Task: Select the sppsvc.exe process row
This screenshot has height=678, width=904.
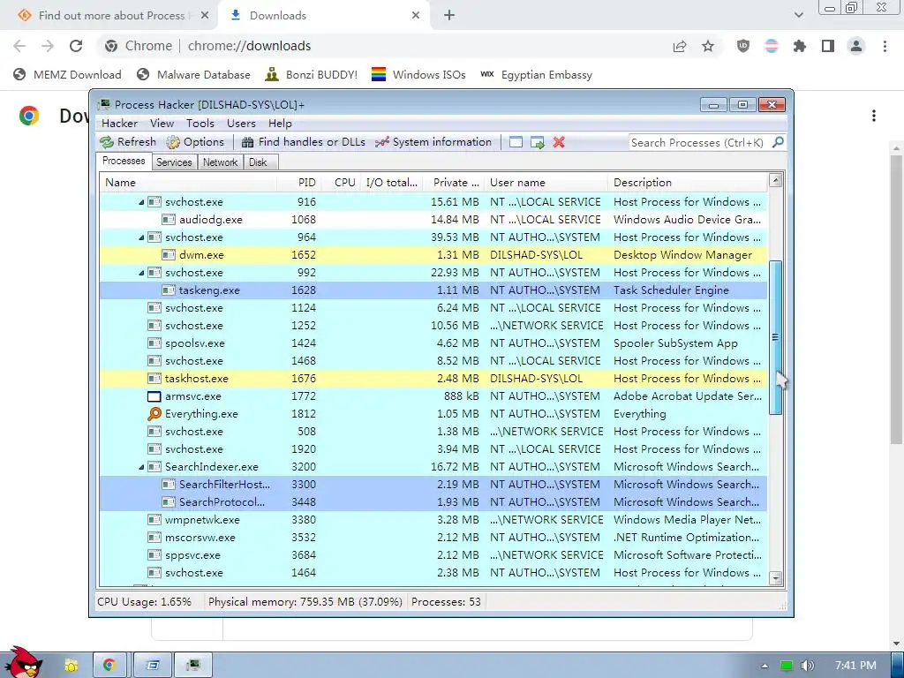Action: 433,555
